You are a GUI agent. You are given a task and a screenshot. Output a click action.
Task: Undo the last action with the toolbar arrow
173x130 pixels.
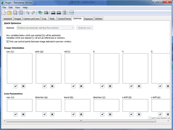click(28, 13)
